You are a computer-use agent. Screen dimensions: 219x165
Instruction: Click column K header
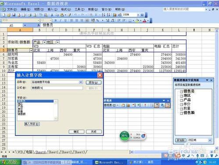pyautogui.click(x=163, y=30)
